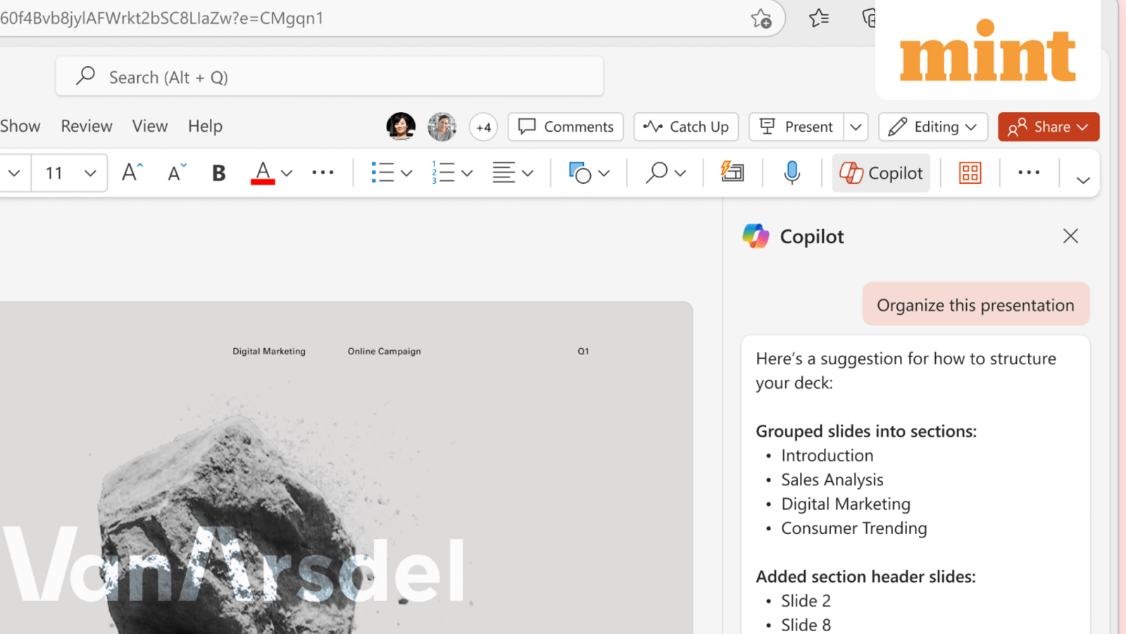Click the Copilot button in the ribbon
The height and width of the screenshot is (634, 1126).
tap(881, 173)
